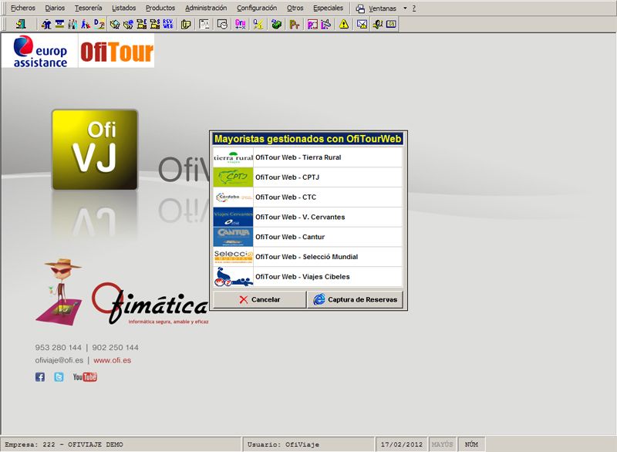617x452 pixels.
Task: Click the blue D document toolbar icon
Action: [99, 25]
